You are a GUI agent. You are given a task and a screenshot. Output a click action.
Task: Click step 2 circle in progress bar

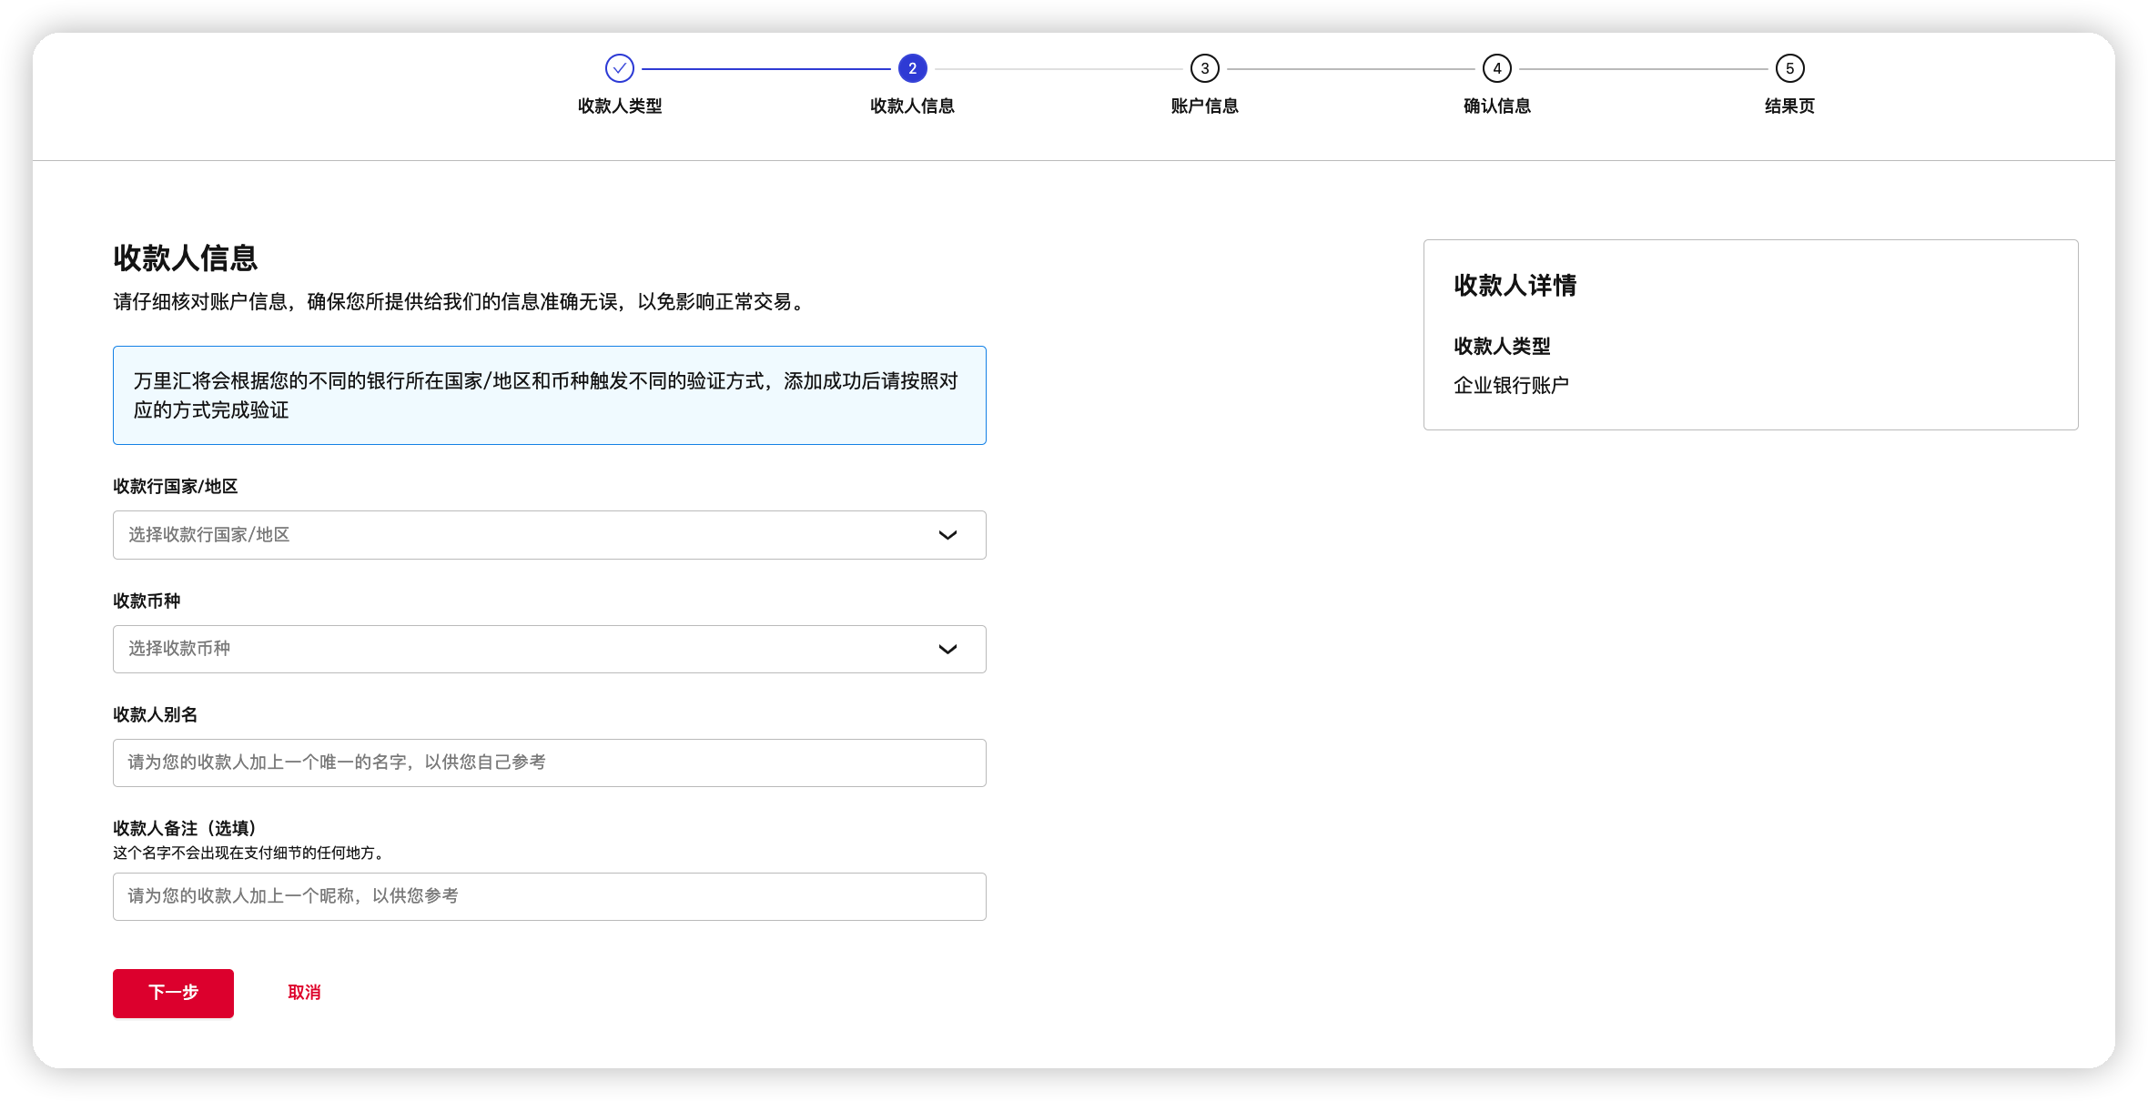pos(912,68)
